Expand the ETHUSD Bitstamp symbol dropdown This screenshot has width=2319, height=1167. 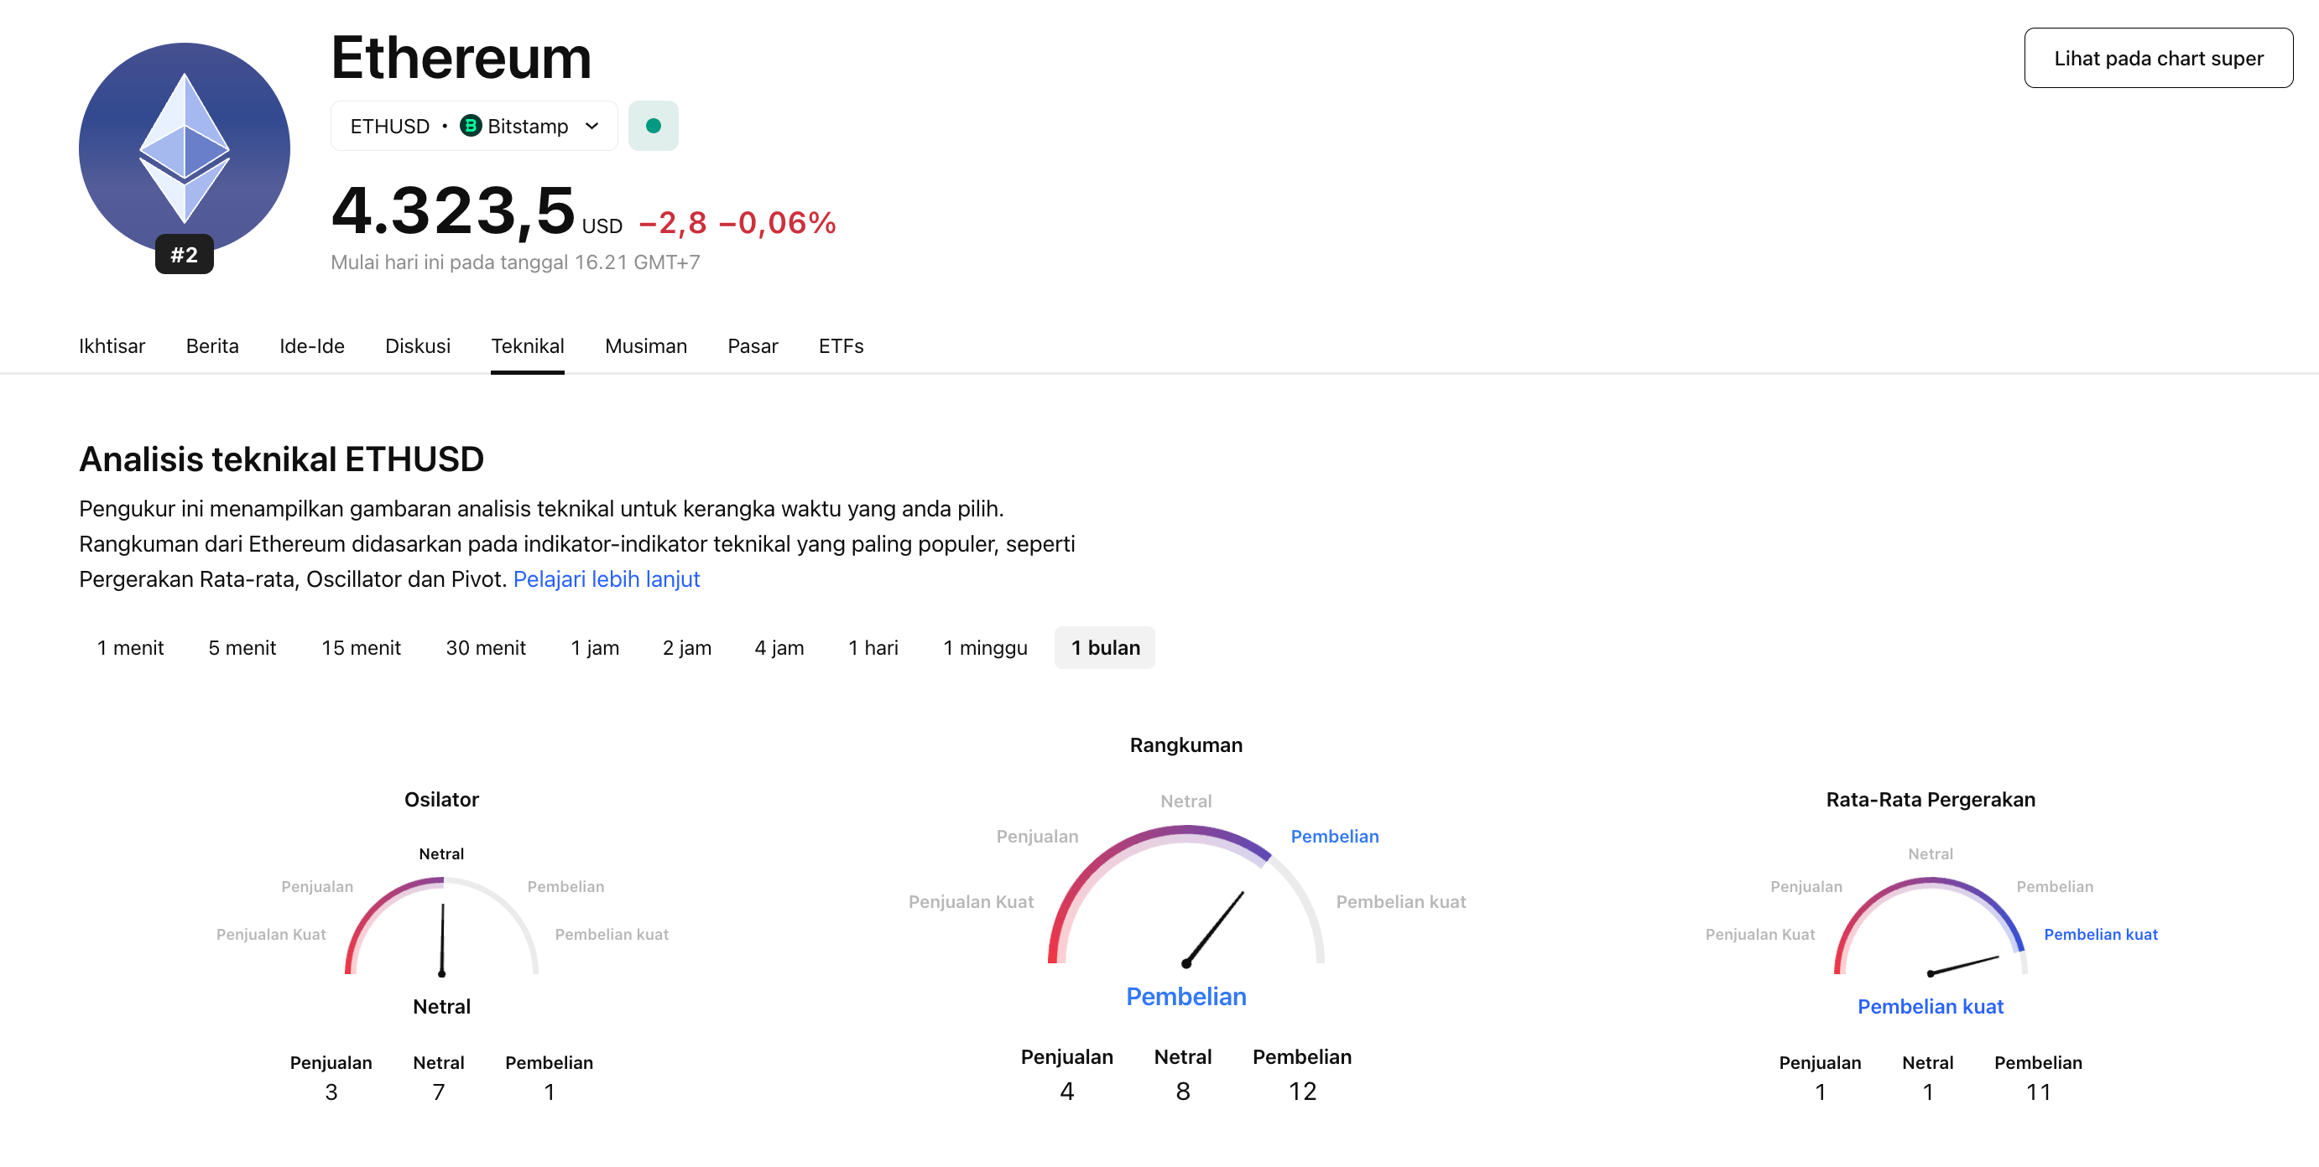[474, 126]
